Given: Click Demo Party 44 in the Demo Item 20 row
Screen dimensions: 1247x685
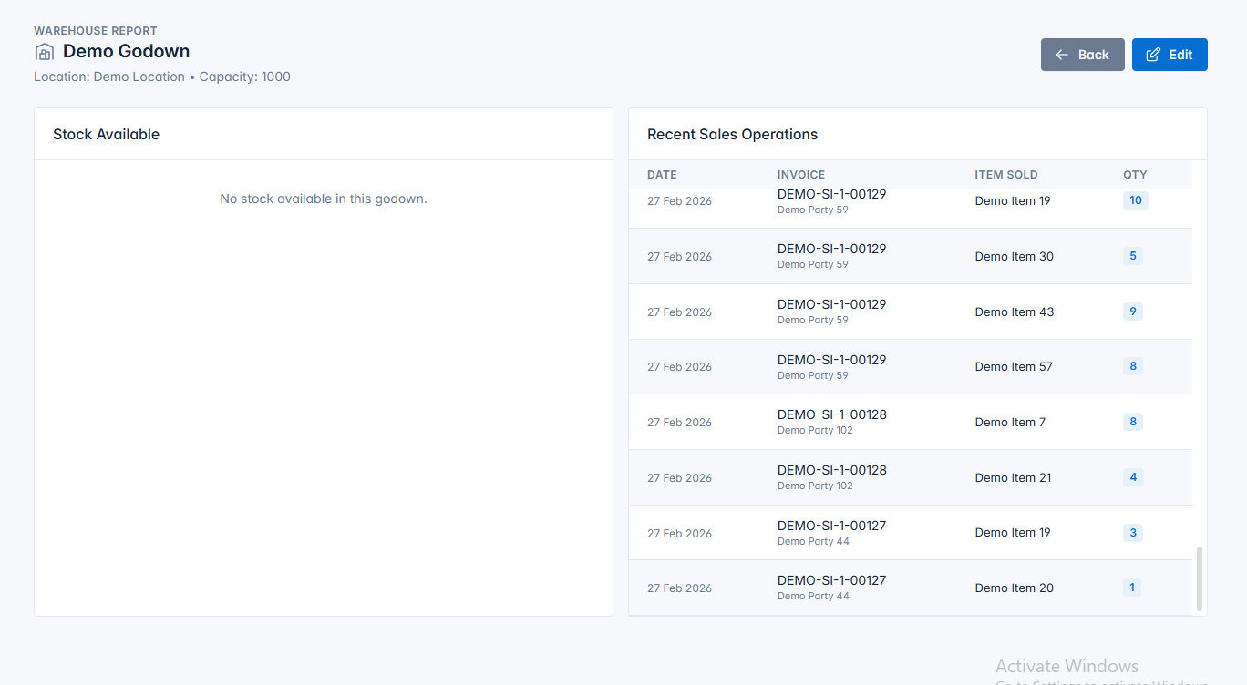Looking at the screenshot, I should (x=813, y=596).
